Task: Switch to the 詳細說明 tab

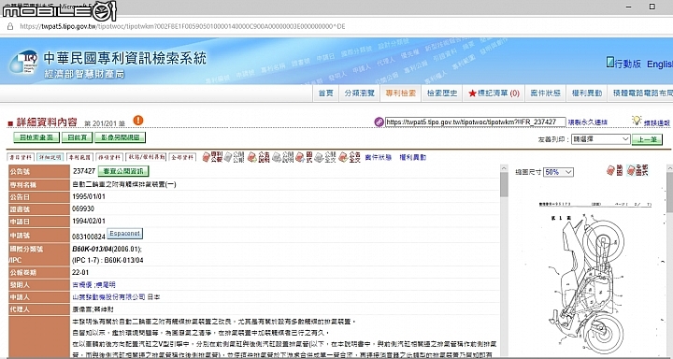Action: pyautogui.click(x=50, y=158)
